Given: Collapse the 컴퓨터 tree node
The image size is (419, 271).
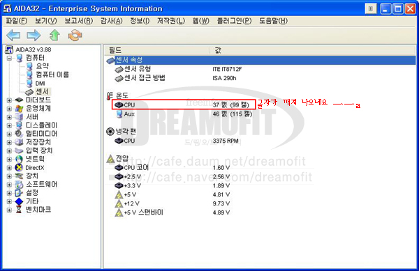Looking at the screenshot, I should [9, 58].
